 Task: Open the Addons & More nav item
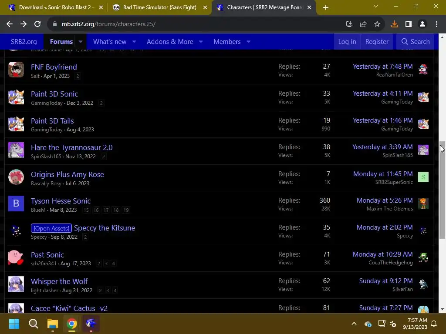170,42
